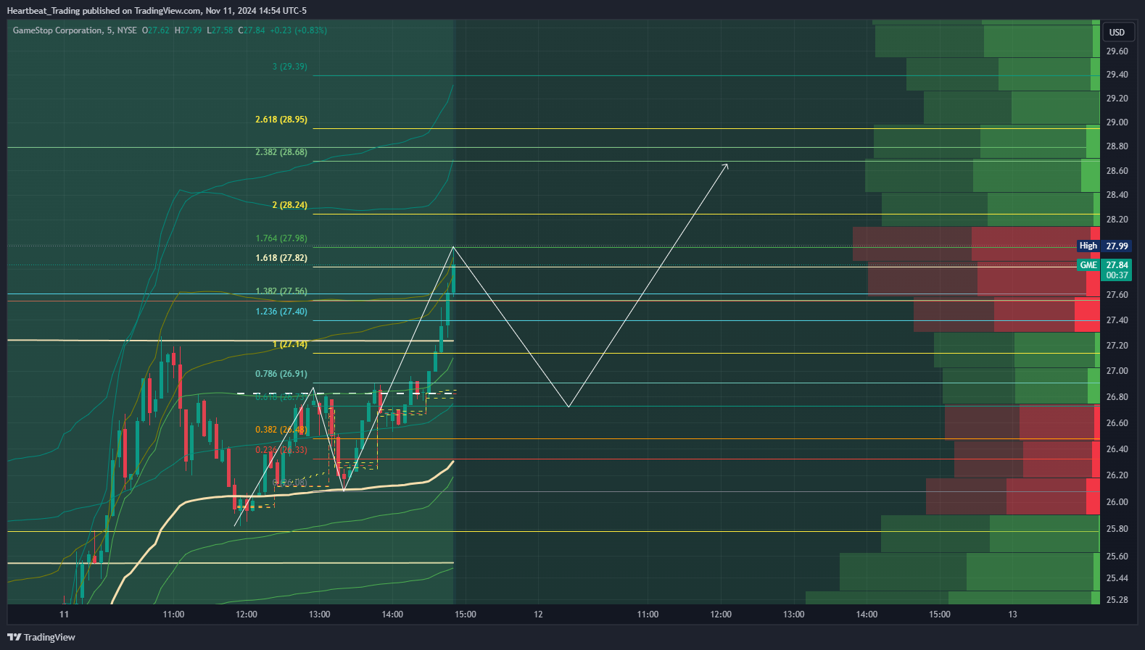1145x650 pixels.
Task: Click the 28.20 tick on price axis
Action: [x=1117, y=220]
